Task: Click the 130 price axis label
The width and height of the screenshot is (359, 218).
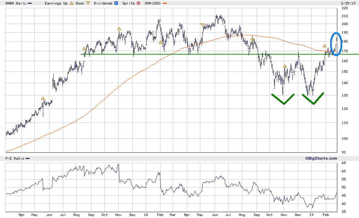Action: tap(345, 95)
